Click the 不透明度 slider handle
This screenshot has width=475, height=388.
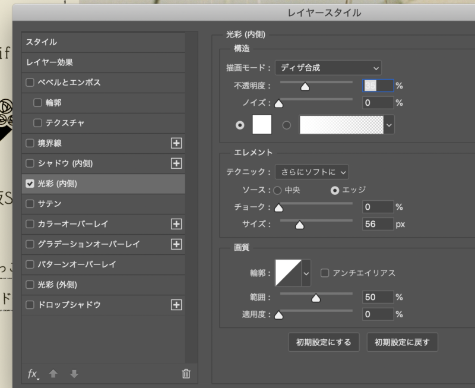click(x=305, y=87)
